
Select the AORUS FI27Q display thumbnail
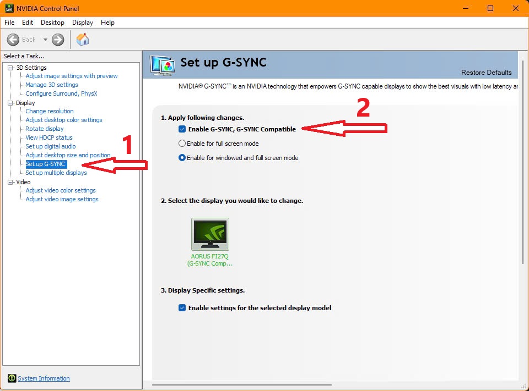(x=210, y=234)
